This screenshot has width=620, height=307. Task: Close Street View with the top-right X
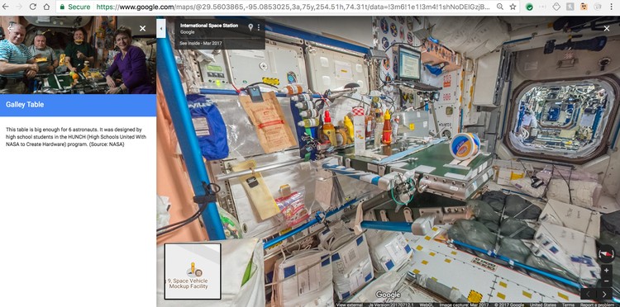point(607,28)
